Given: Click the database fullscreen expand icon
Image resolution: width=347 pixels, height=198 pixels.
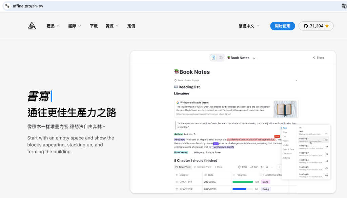Looking at the screenshot, I should point(262,167).
